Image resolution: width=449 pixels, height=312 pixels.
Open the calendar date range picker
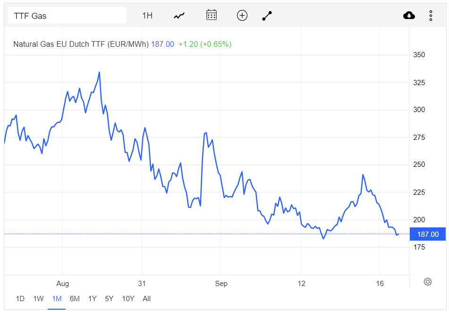coord(212,15)
